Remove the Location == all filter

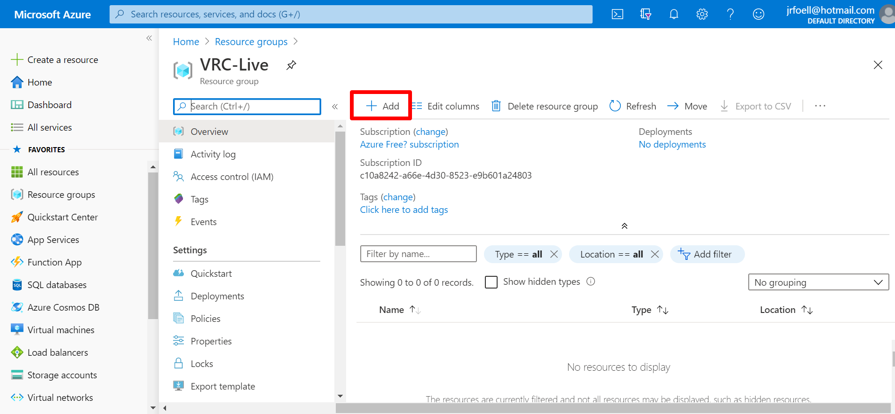coord(655,254)
